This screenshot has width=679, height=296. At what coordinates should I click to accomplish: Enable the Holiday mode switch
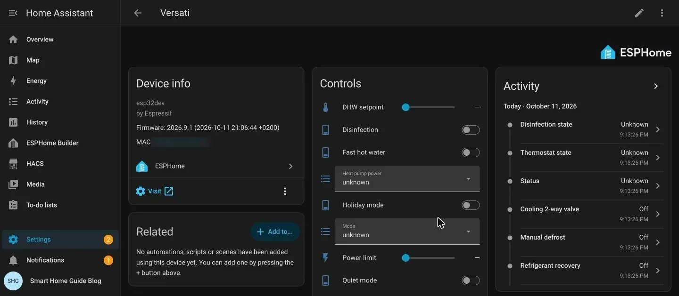[x=471, y=205]
